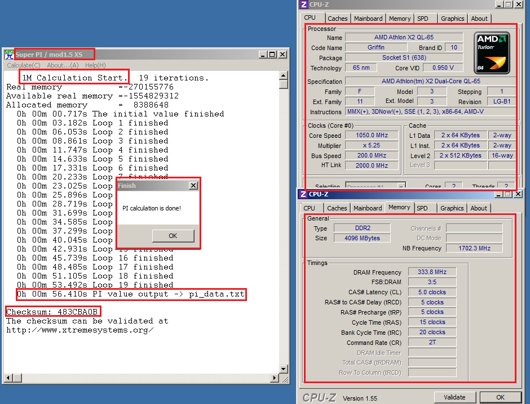The height and width of the screenshot is (404, 530).
Task: Click the Cycle Time (tRAS) value 15 clocks
Action: [x=432, y=322]
